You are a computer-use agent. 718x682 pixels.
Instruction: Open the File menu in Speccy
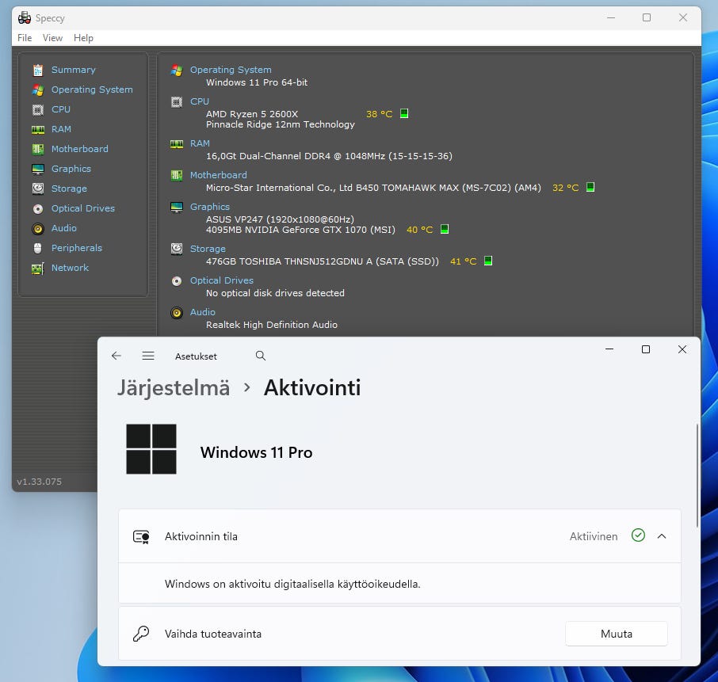25,38
